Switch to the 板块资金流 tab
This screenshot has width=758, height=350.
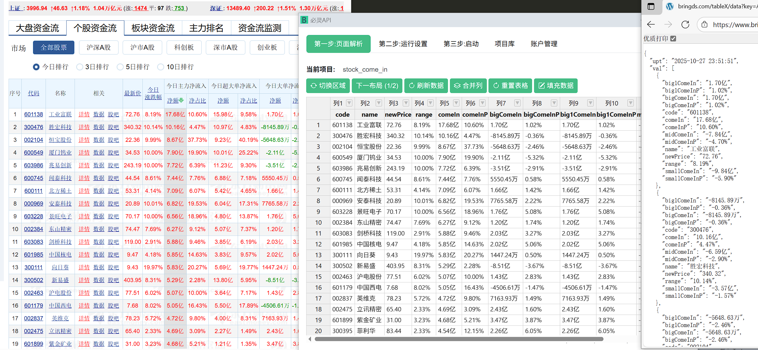click(x=153, y=28)
